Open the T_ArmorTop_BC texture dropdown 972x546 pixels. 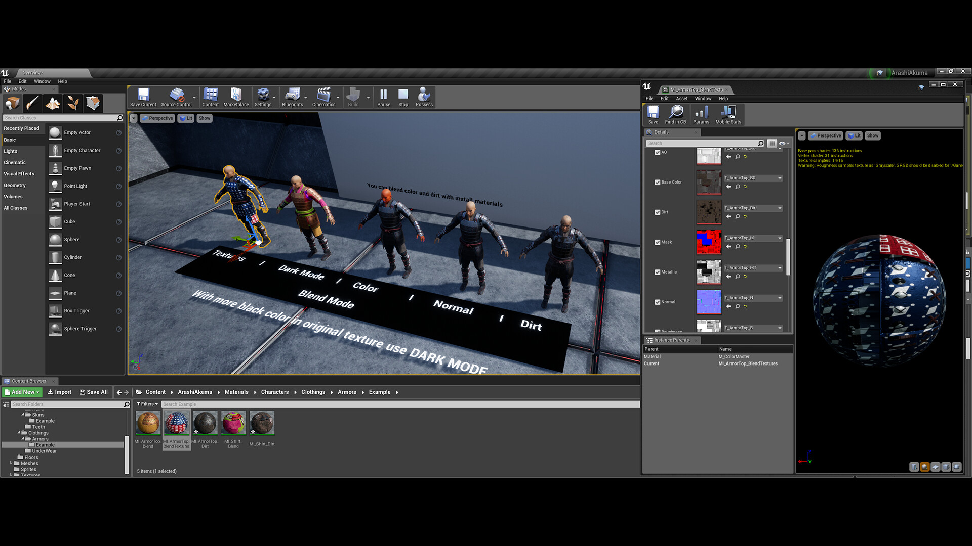tap(753, 178)
